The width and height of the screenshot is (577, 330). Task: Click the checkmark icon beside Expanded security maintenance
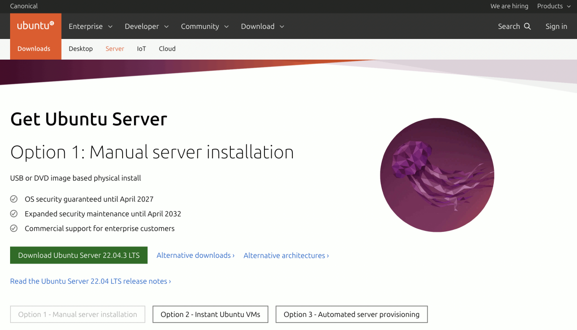pos(14,214)
